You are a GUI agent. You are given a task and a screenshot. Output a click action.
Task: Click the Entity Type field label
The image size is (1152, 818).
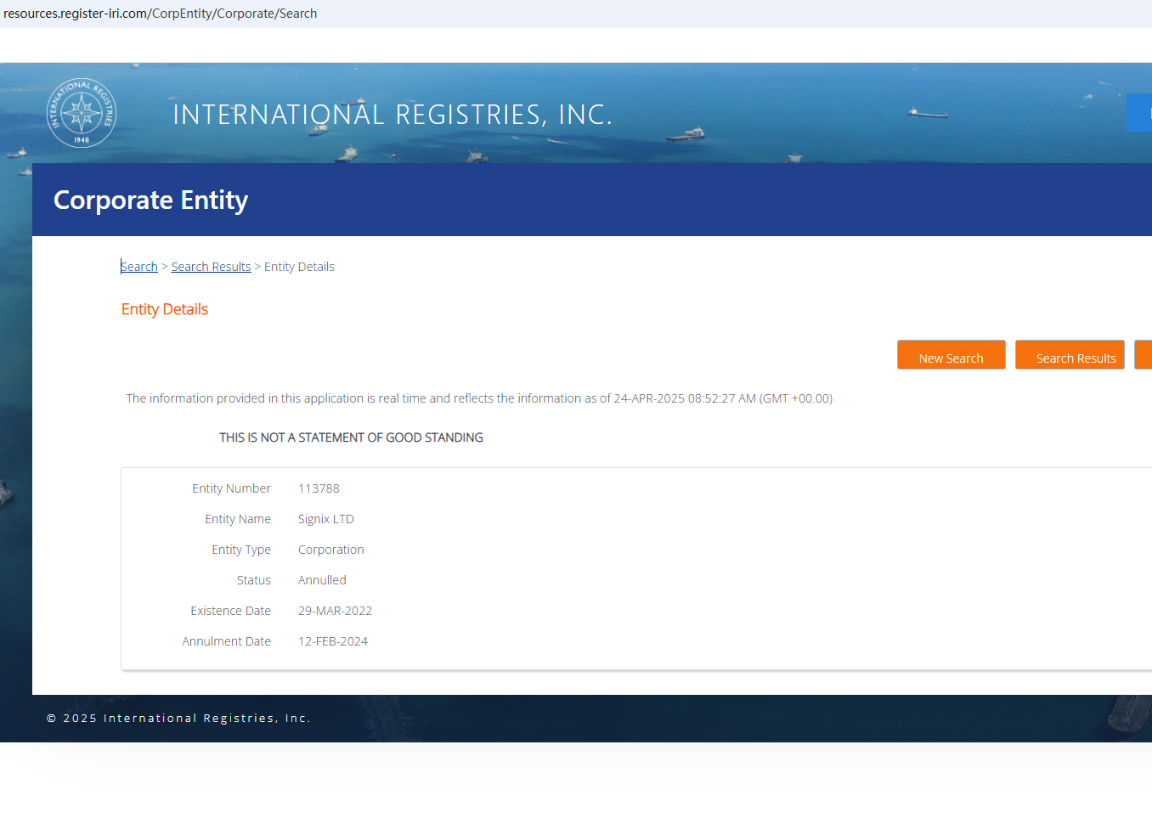coord(241,550)
